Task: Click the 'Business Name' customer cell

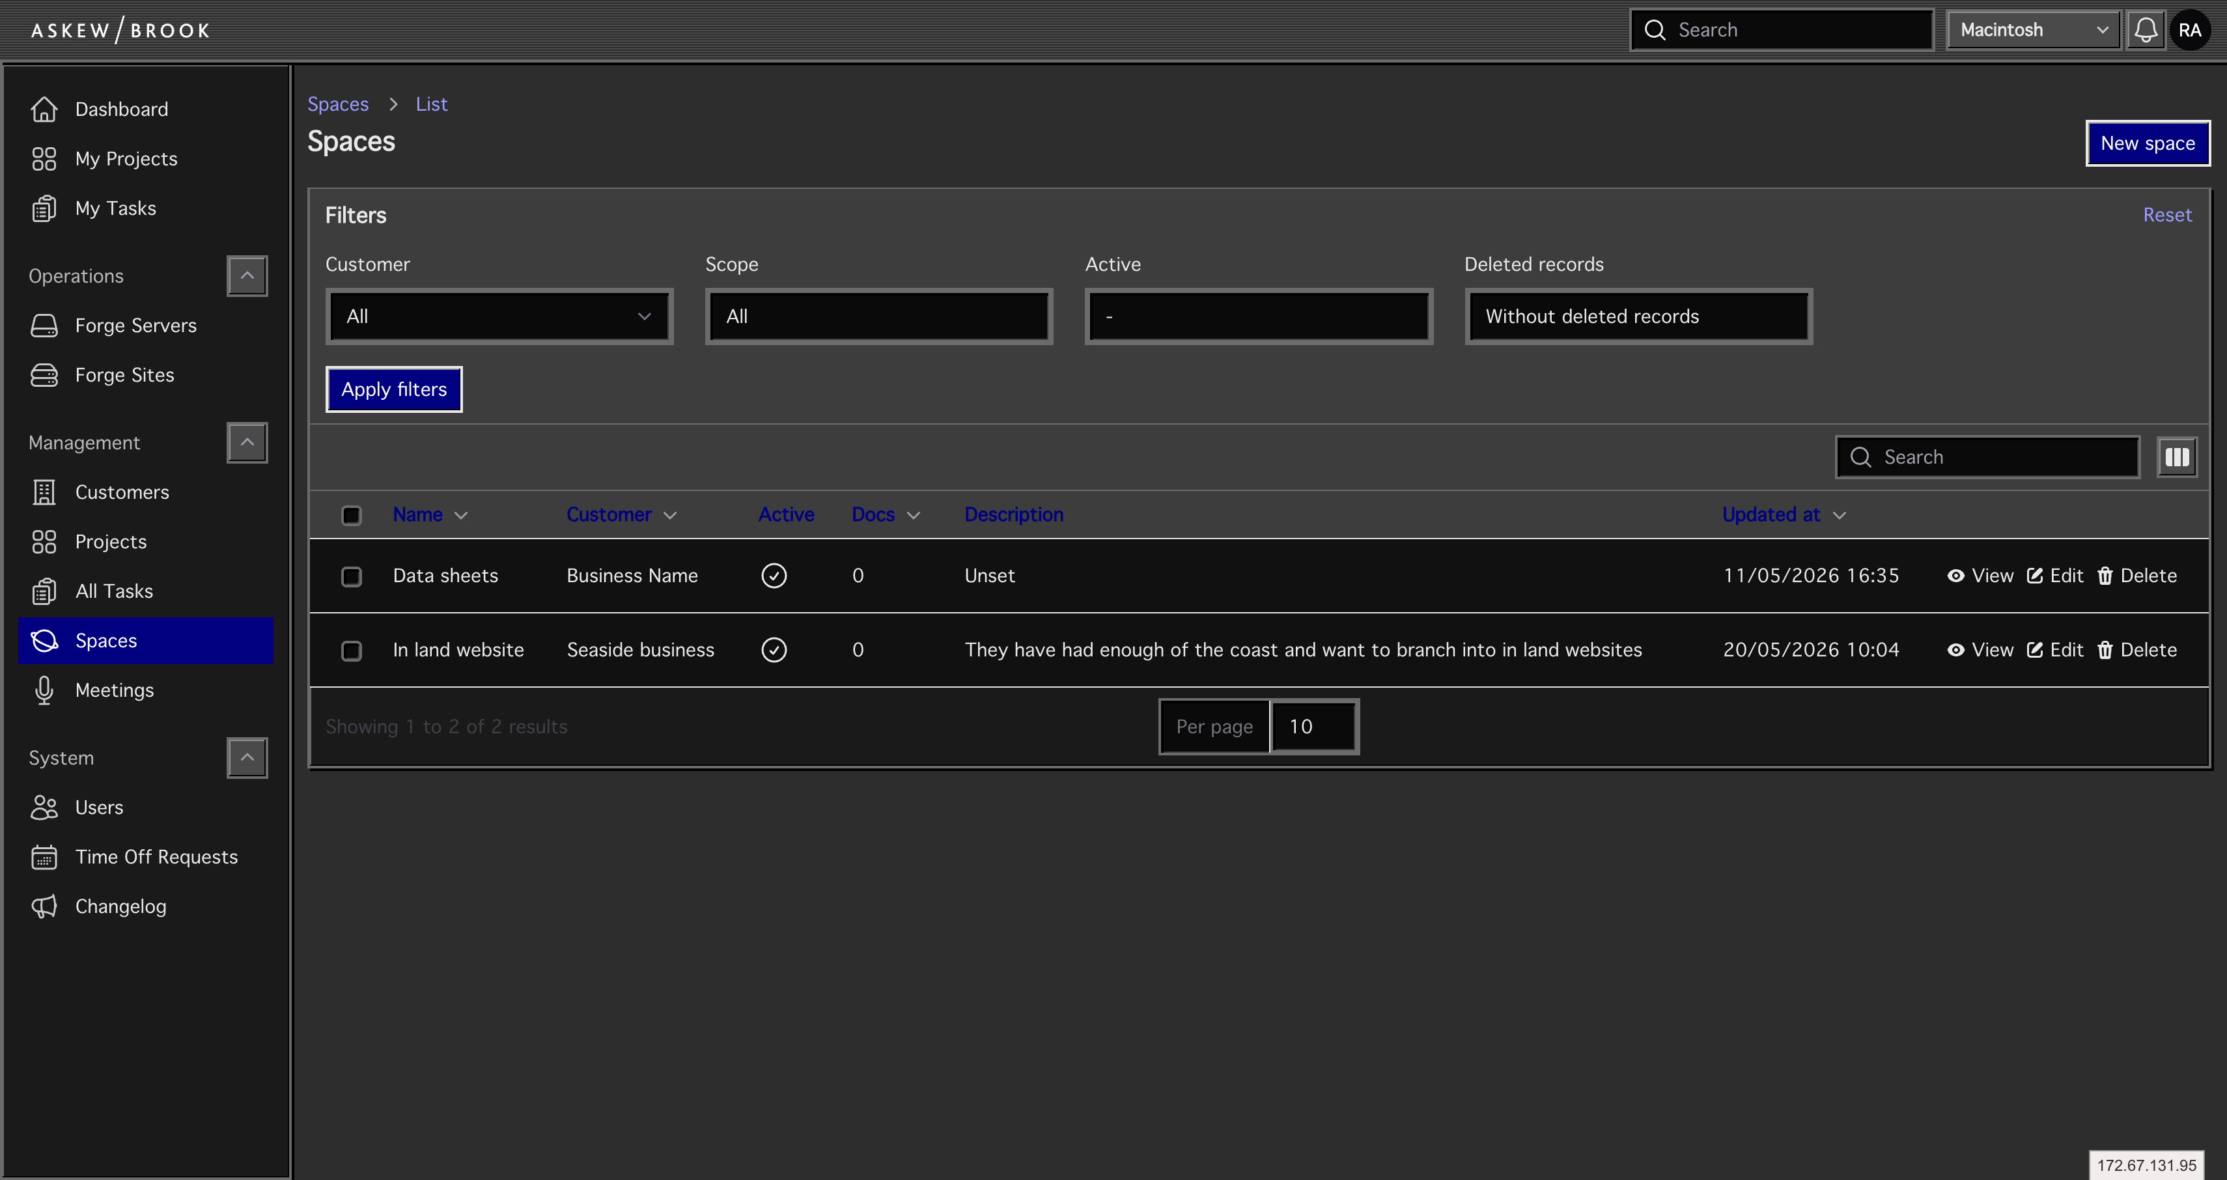Action: [x=632, y=576]
